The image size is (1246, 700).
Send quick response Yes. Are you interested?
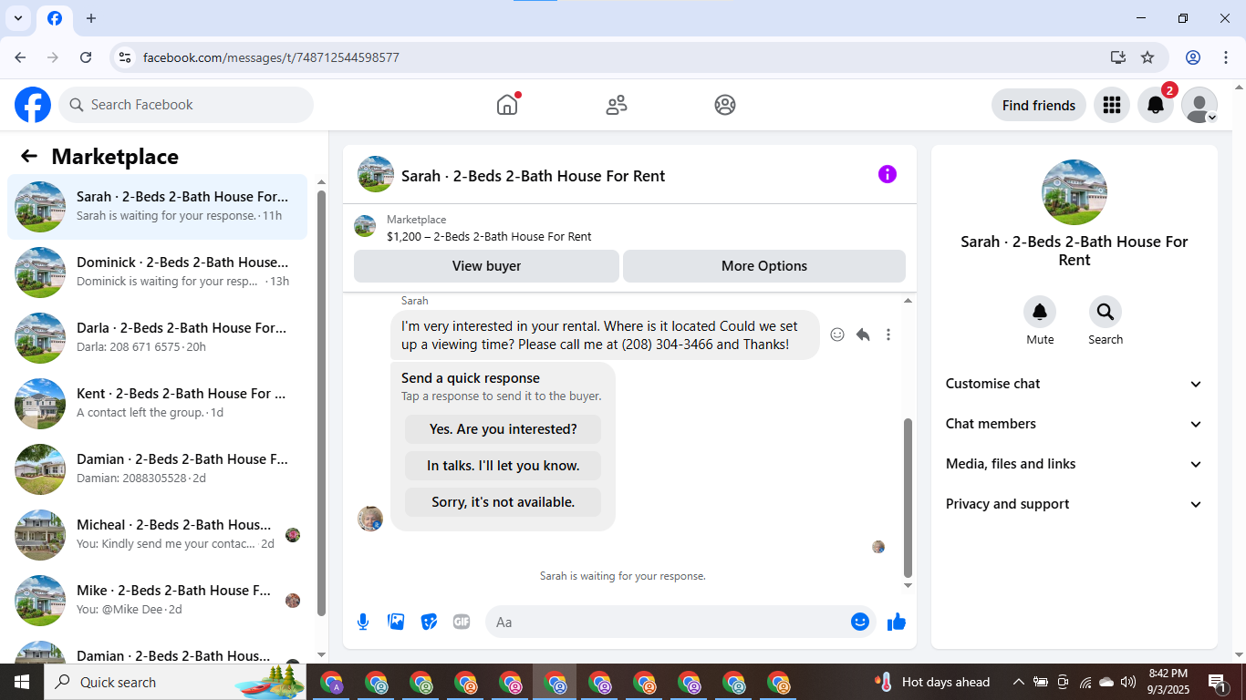[504, 429]
